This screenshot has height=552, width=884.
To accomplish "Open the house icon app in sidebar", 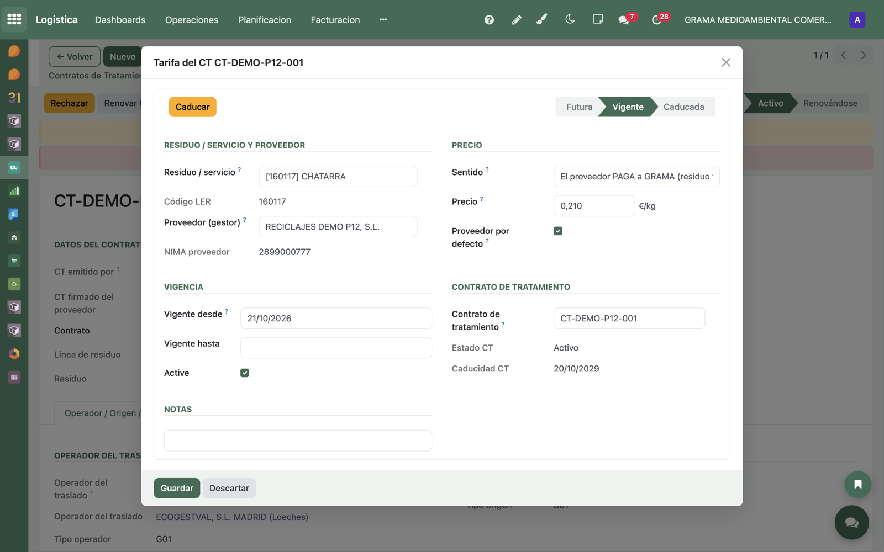I will coord(14,237).
